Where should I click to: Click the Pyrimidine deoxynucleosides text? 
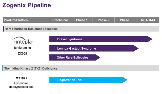coord(21,85)
